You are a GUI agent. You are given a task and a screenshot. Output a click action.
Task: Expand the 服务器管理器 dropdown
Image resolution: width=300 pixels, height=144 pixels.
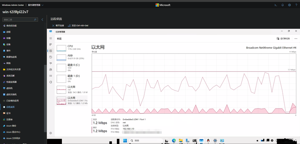36,5
